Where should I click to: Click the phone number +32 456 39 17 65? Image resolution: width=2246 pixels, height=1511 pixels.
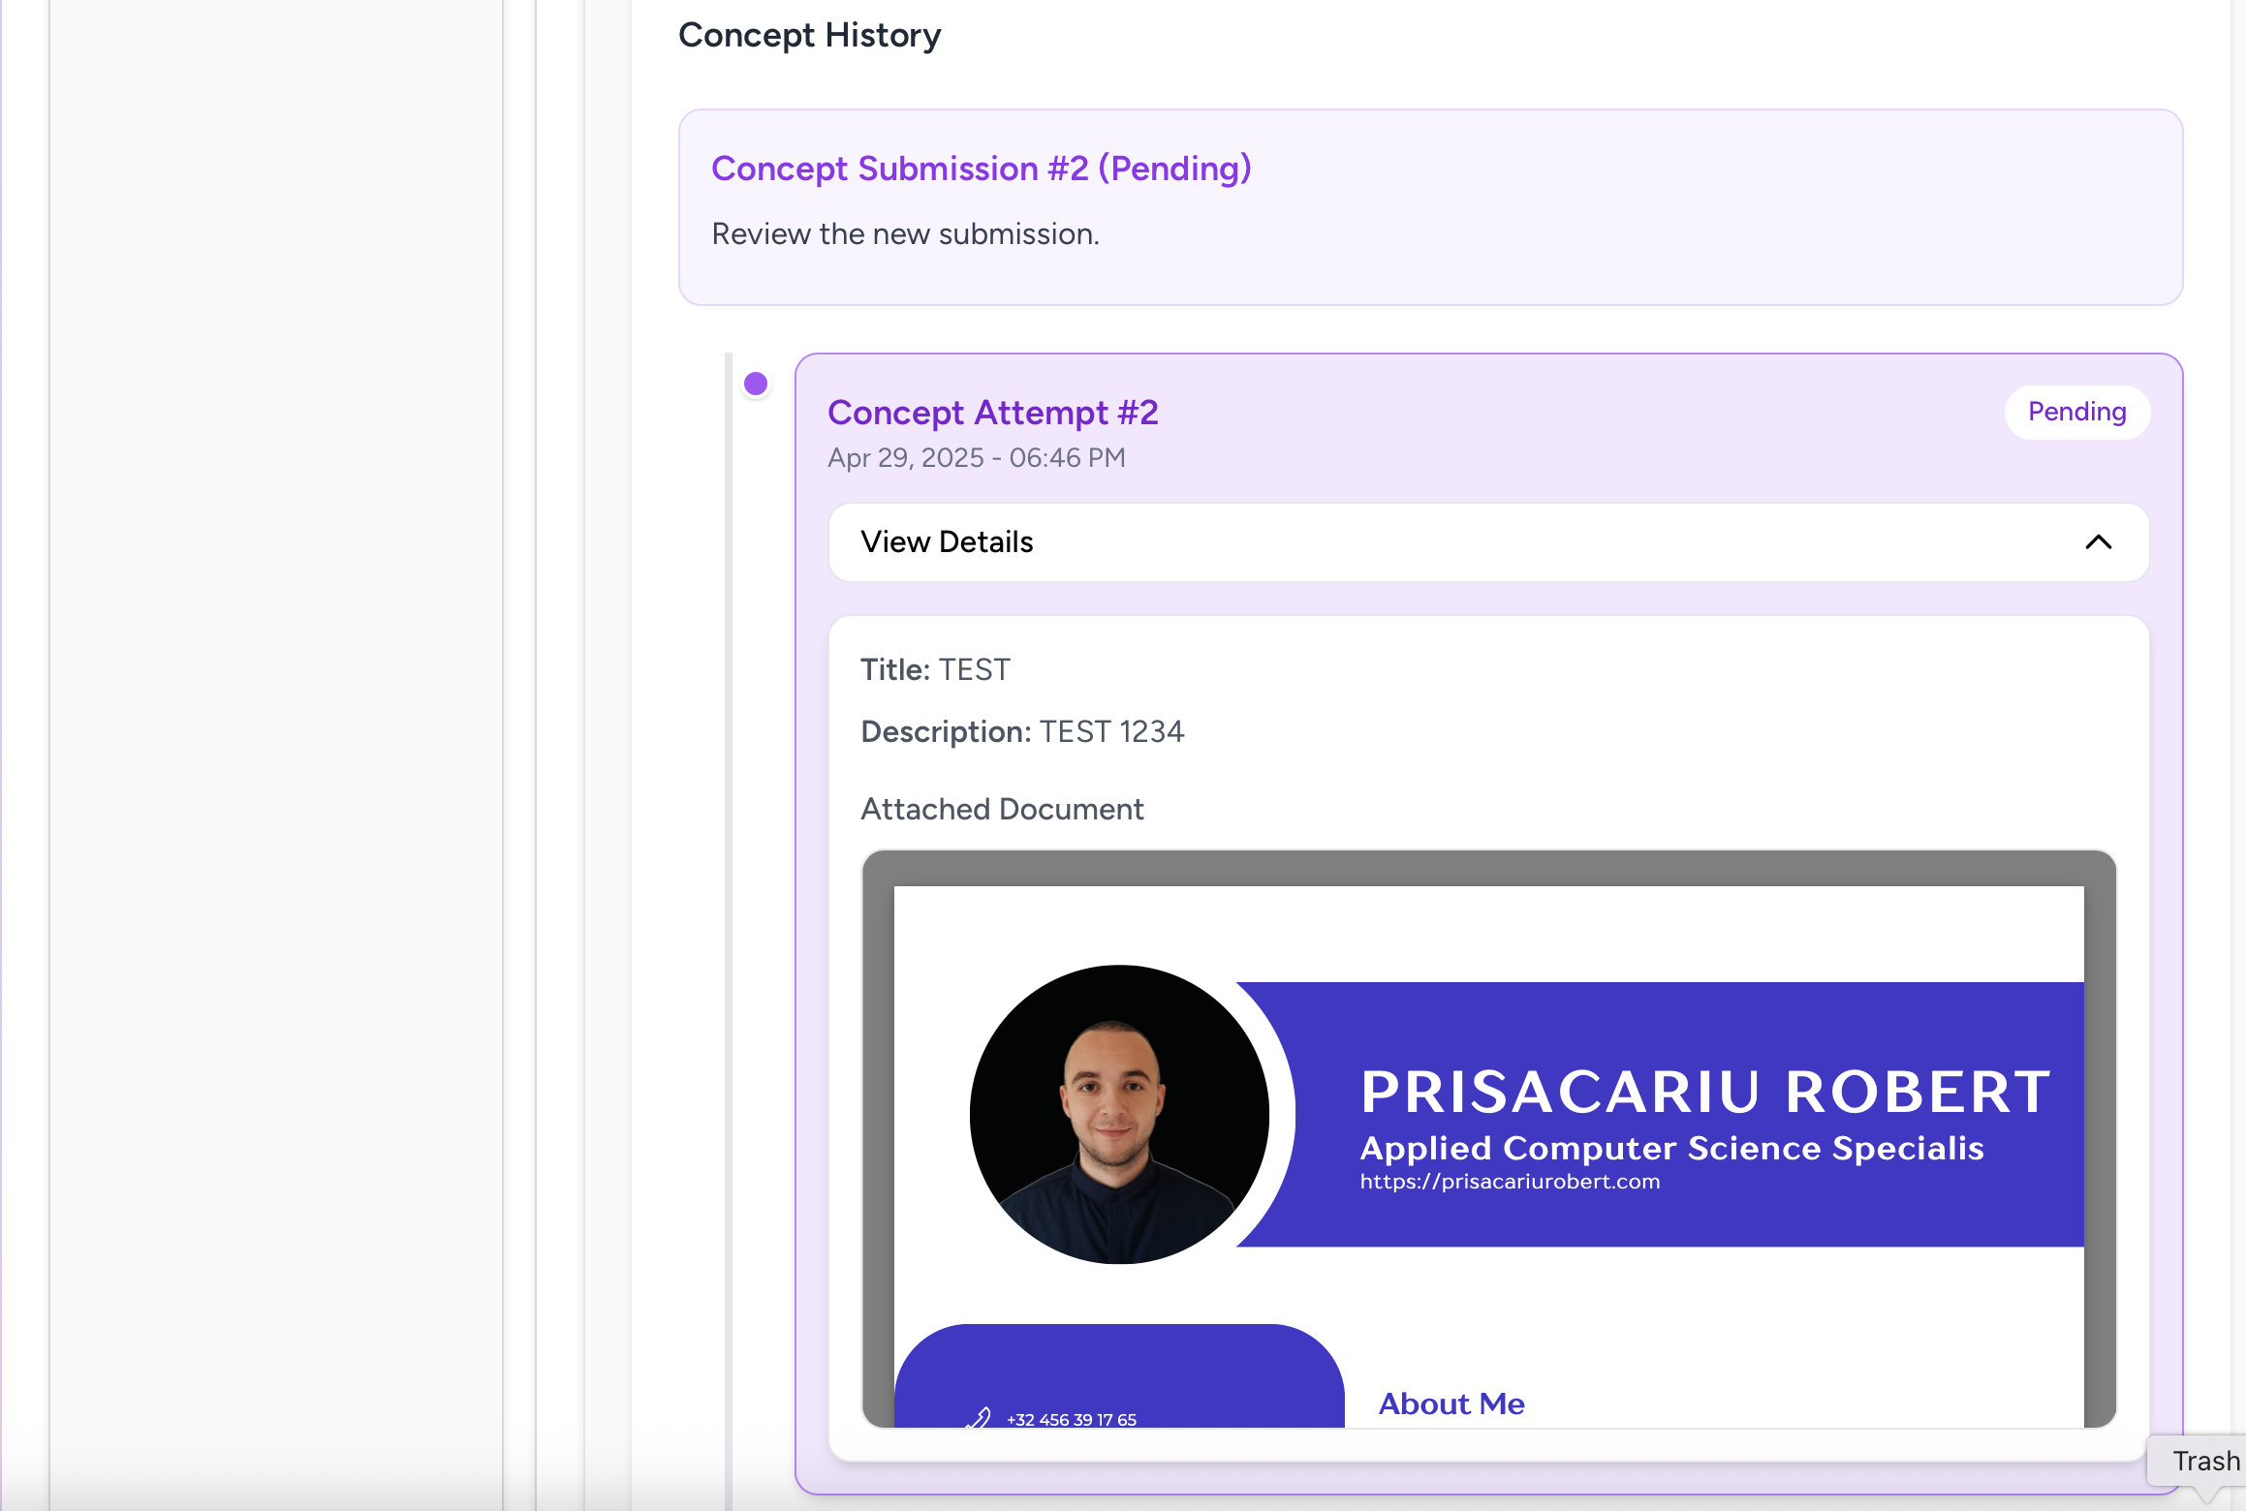click(x=1072, y=1419)
